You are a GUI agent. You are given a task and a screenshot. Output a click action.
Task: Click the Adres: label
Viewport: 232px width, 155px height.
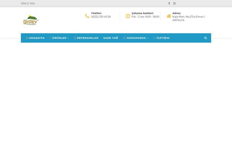coord(177,13)
